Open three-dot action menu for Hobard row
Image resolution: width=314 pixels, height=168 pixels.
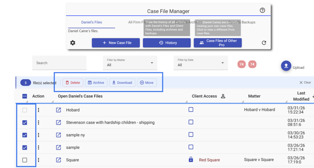(x=38, y=110)
